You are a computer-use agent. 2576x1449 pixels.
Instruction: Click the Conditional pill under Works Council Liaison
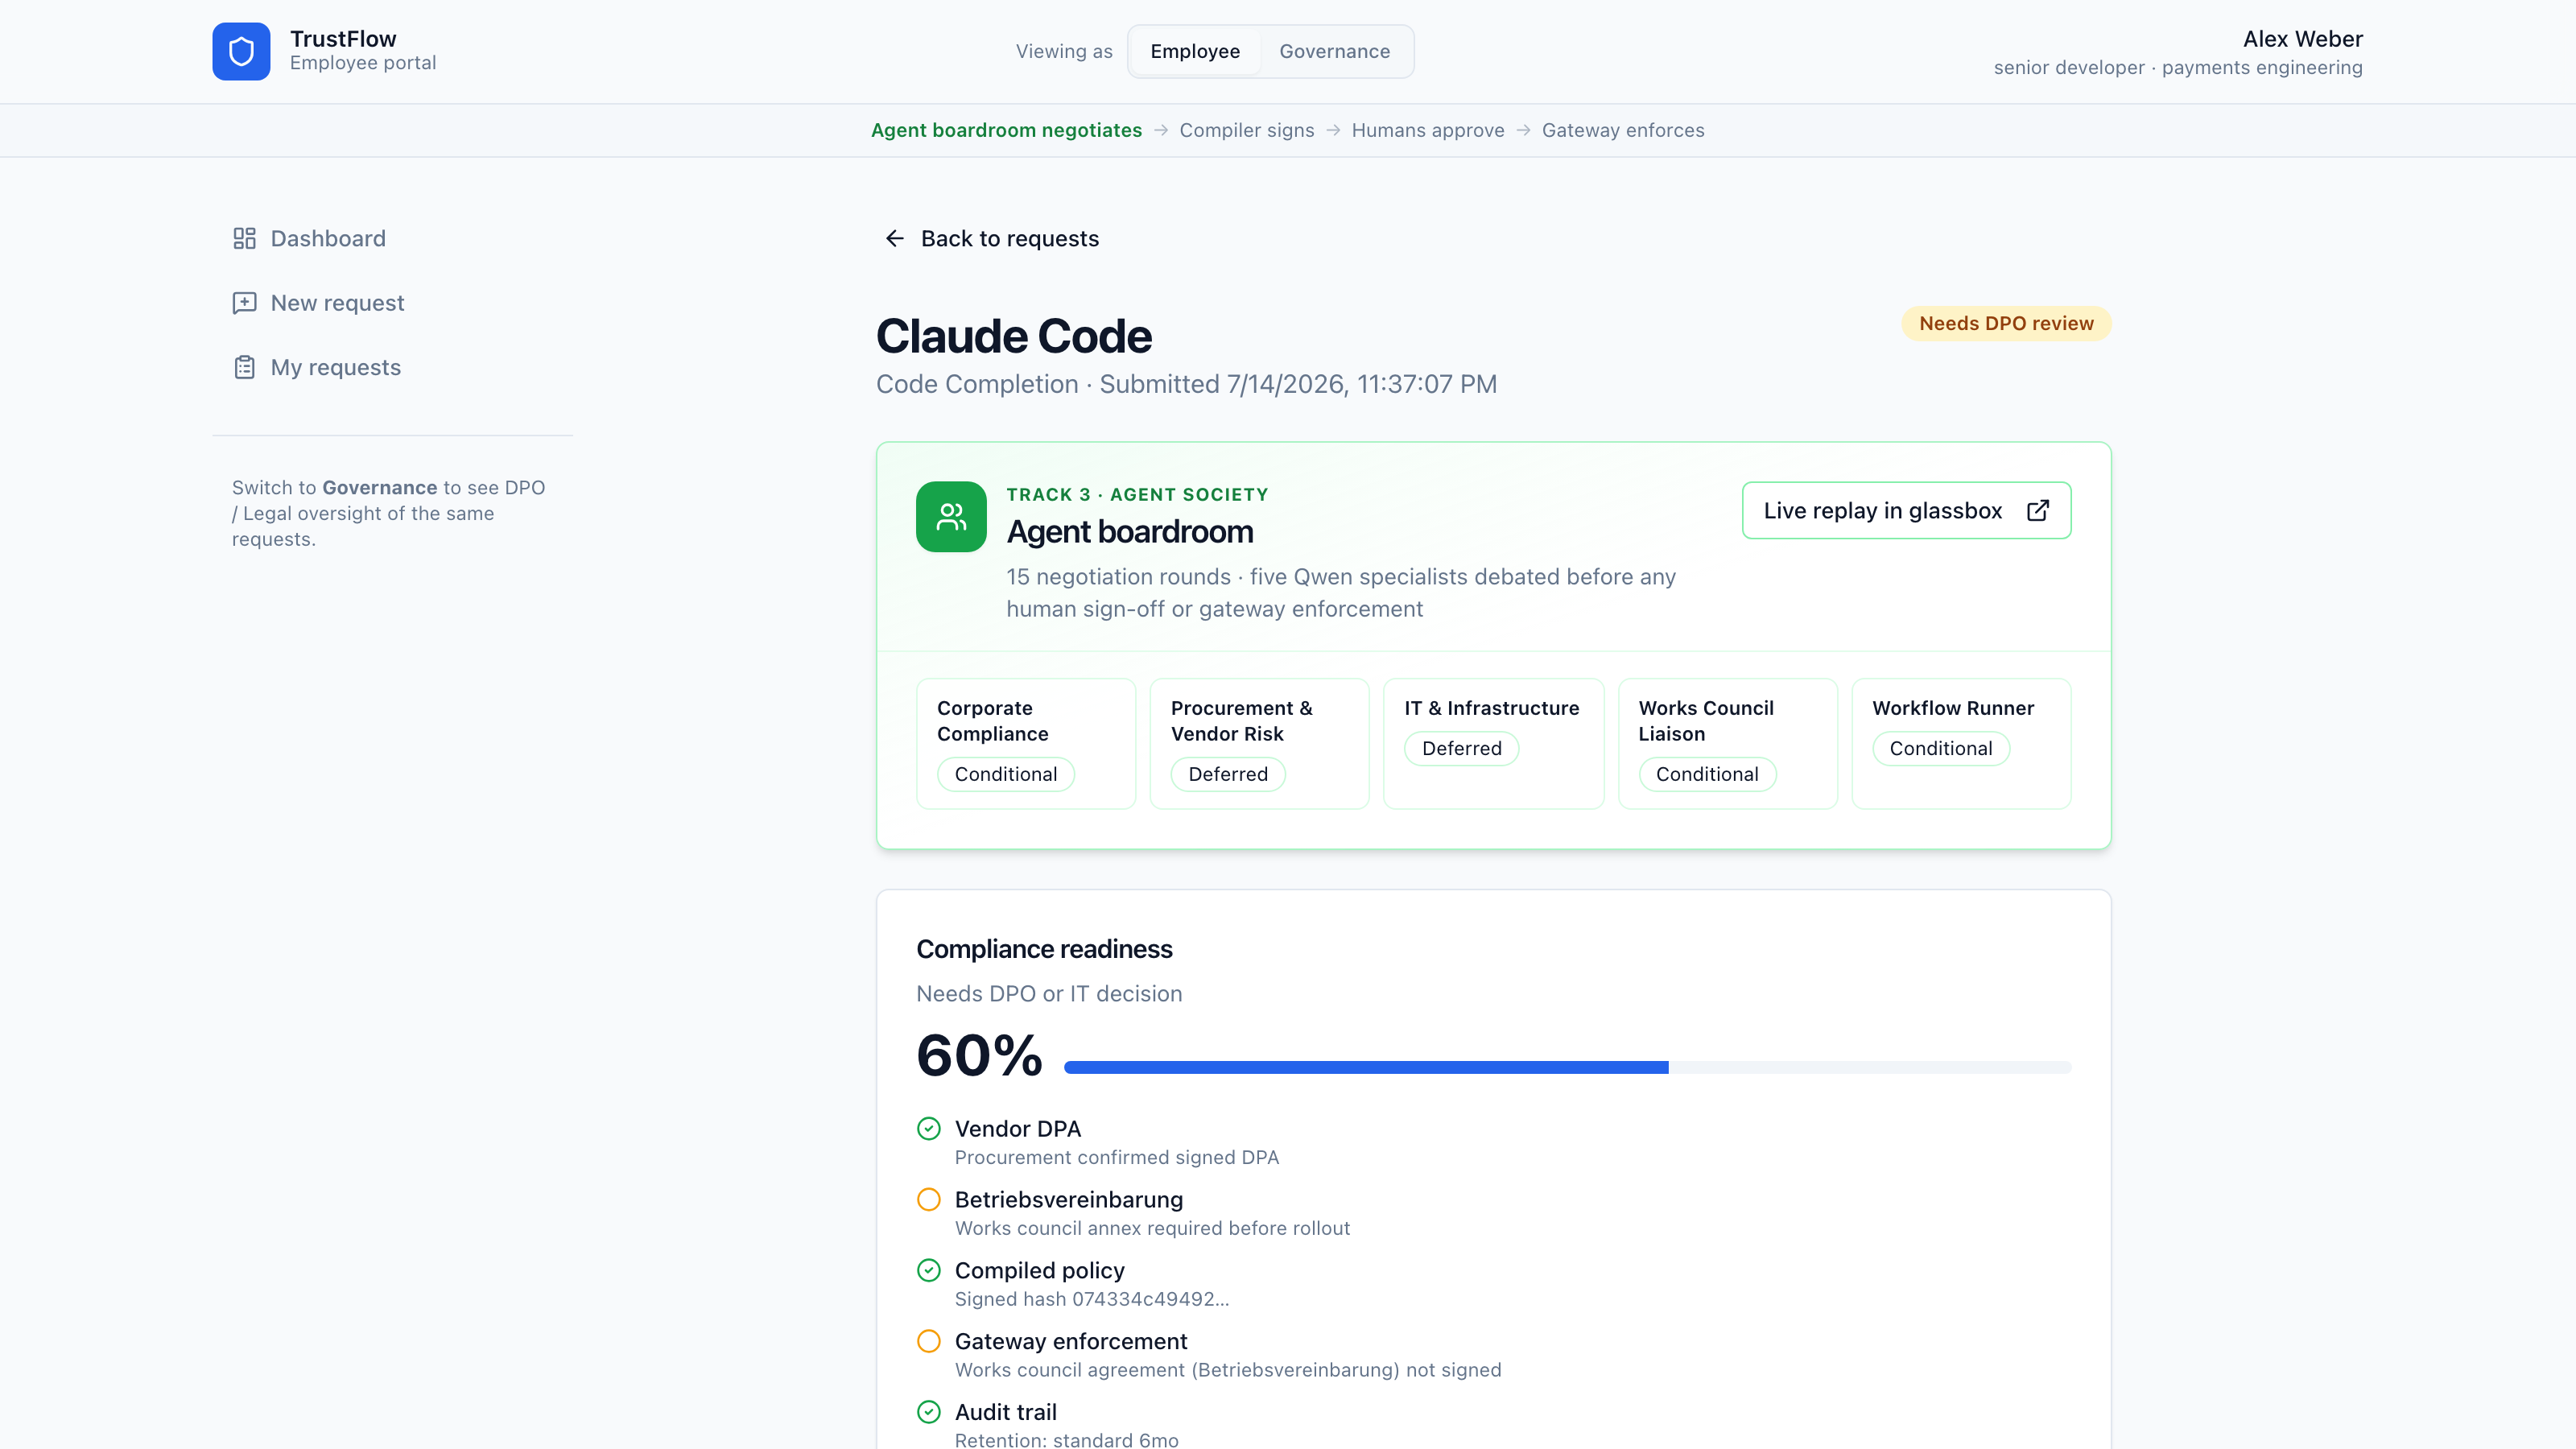(1707, 774)
